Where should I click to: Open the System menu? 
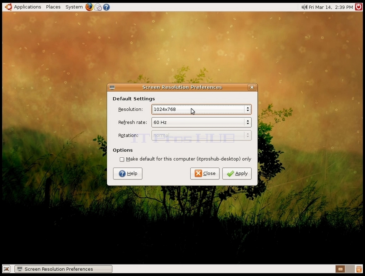tap(74, 7)
